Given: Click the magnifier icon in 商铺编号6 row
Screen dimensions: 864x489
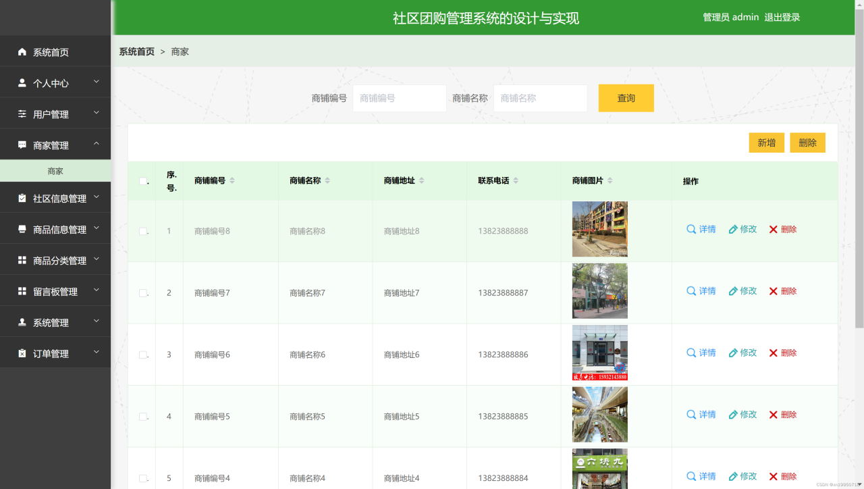Looking at the screenshot, I should click(x=691, y=353).
